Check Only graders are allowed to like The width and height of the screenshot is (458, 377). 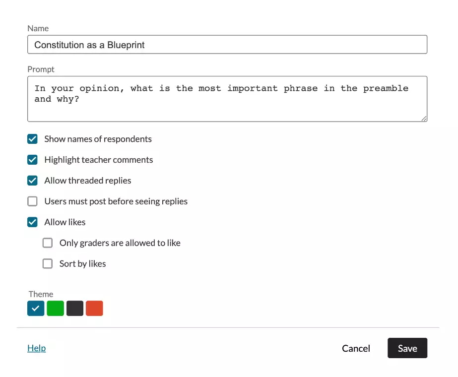click(48, 243)
